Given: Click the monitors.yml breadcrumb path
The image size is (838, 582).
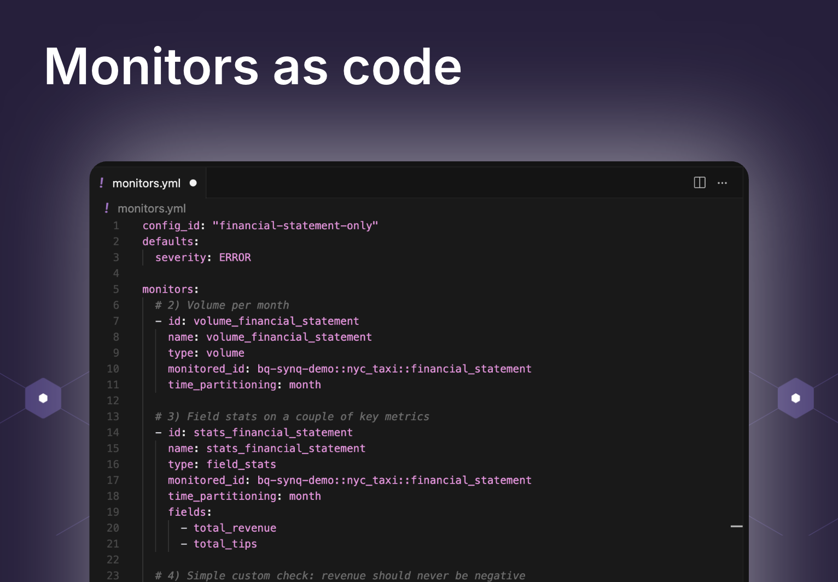Looking at the screenshot, I should (152, 208).
